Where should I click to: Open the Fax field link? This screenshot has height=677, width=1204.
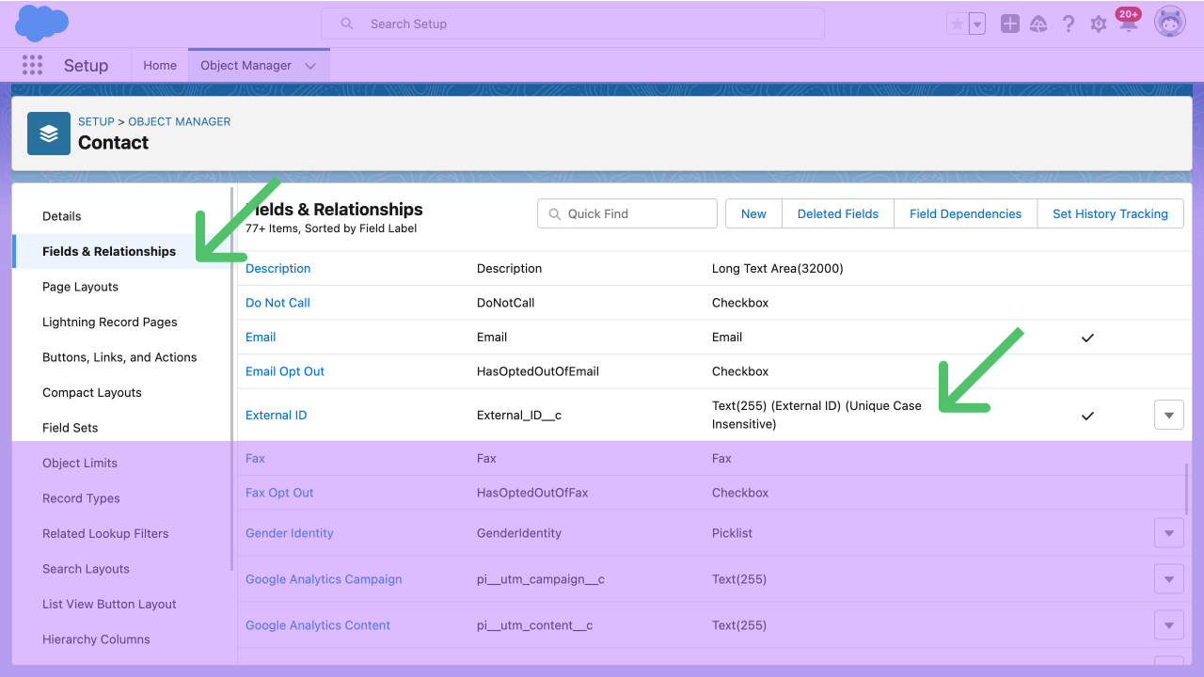(x=255, y=458)
